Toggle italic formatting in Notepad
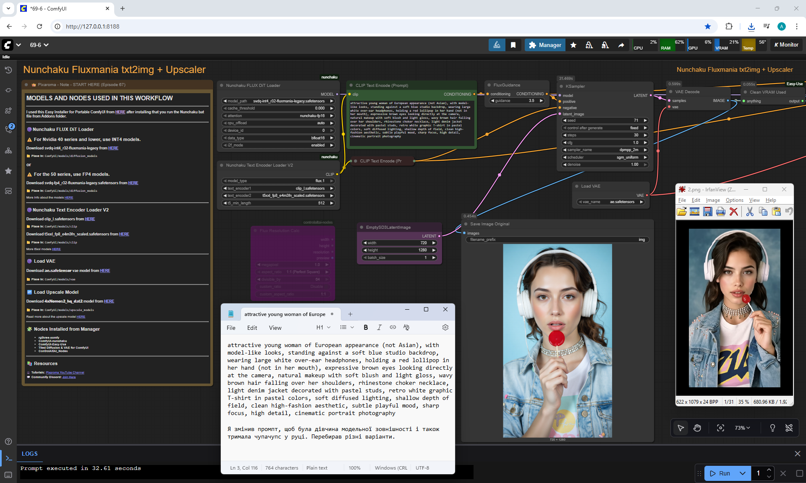This screenshot has height=483, width=806. tap(379, 327)
